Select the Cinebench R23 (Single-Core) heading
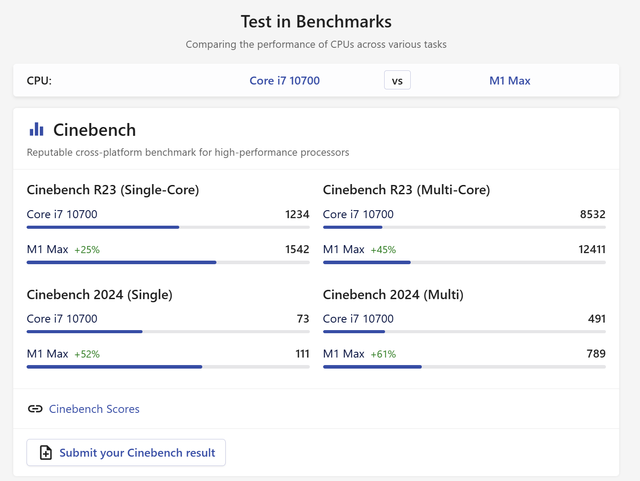The width and height of the screenshot is (640, 481). coord(113,190)
